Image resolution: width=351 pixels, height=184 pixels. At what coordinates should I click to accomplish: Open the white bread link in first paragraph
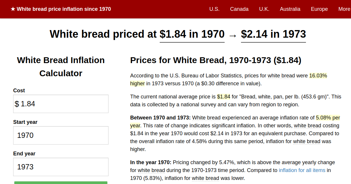point(281,76)
